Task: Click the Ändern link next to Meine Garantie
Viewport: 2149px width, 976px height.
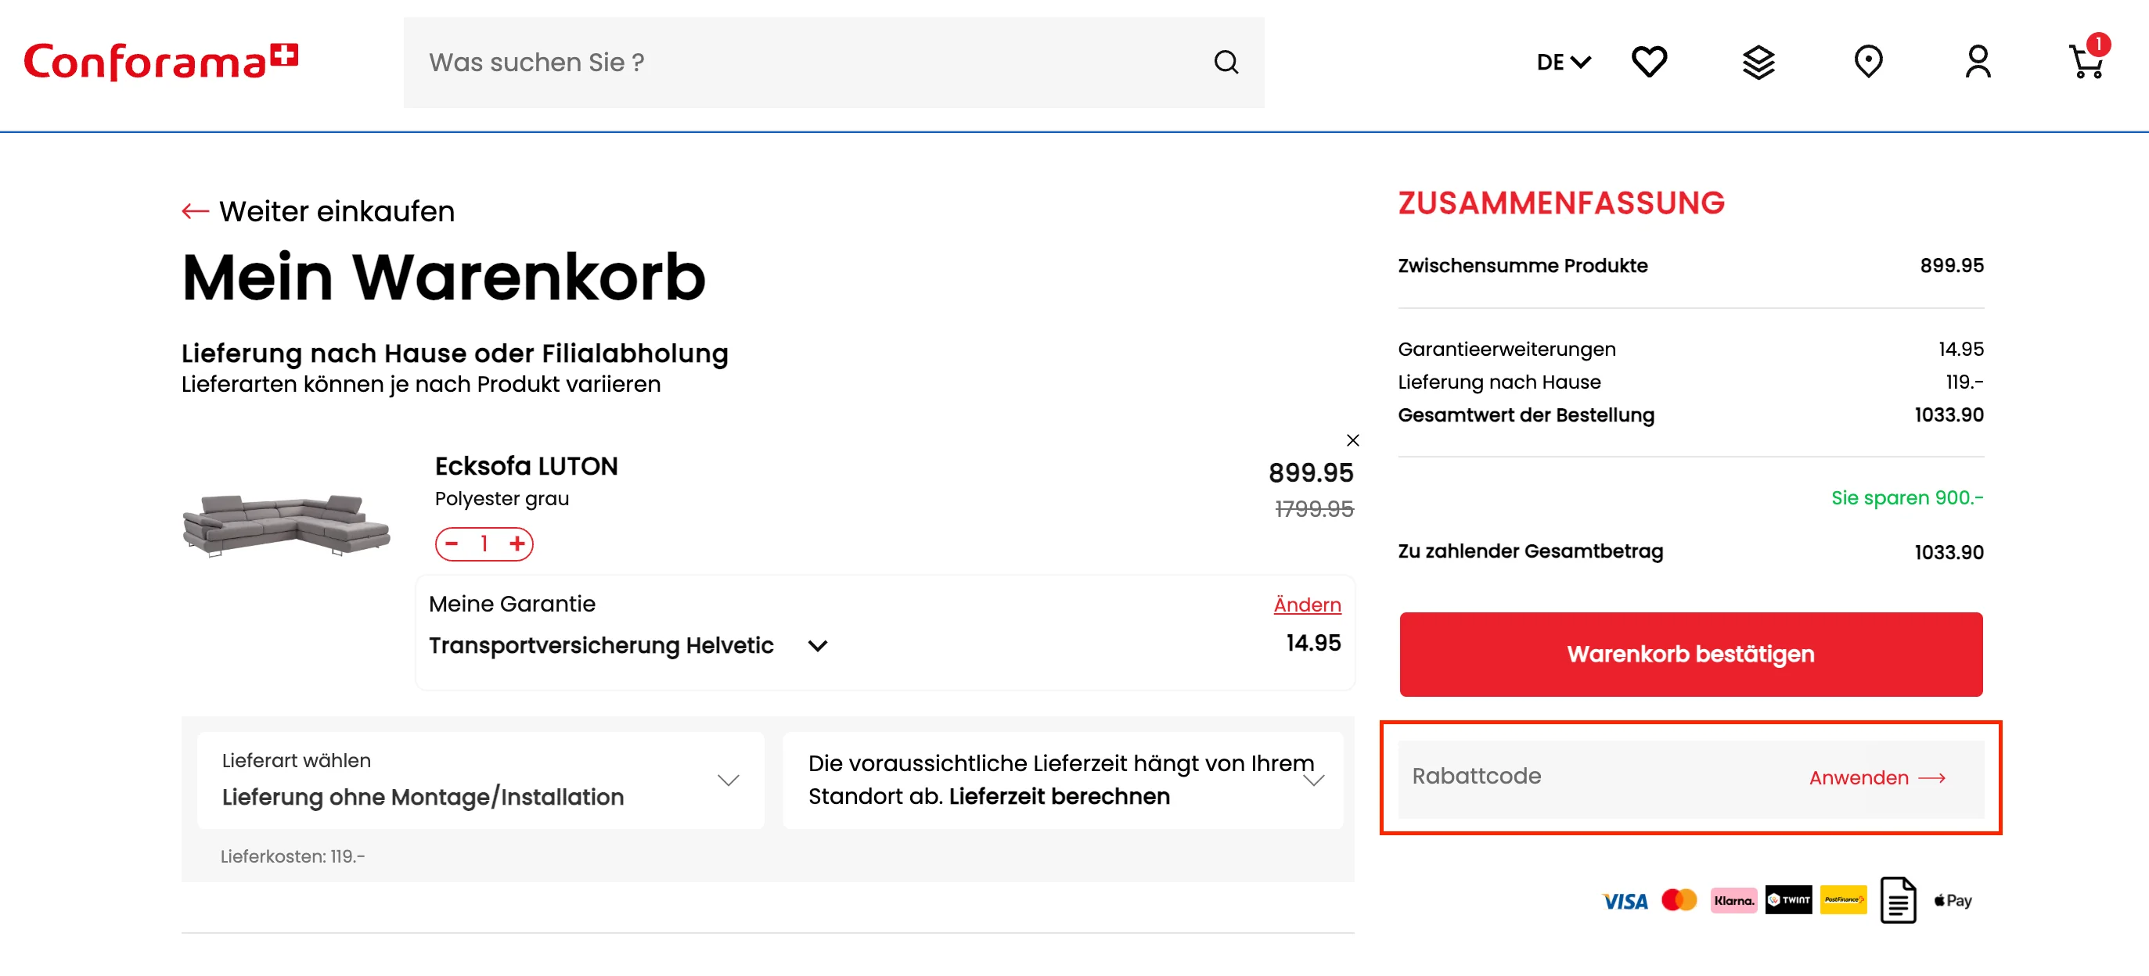Action: (x=1306, y=605)
